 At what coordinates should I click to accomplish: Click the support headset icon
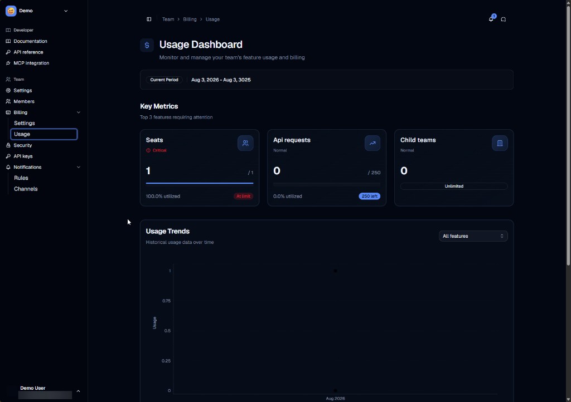(x=504, y=19)
